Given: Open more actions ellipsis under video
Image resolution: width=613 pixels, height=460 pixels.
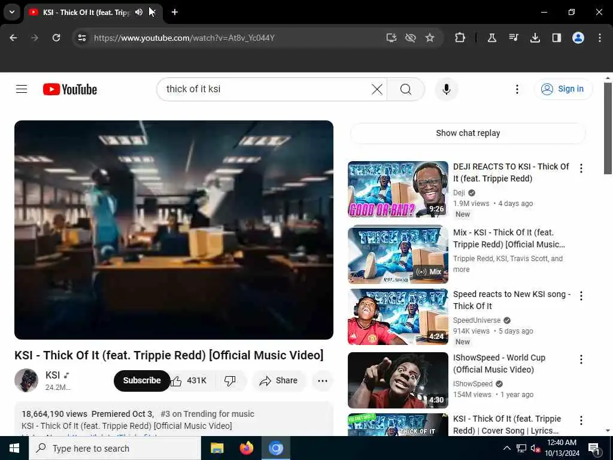Looking at the screenshot, I should pos(323,380).
